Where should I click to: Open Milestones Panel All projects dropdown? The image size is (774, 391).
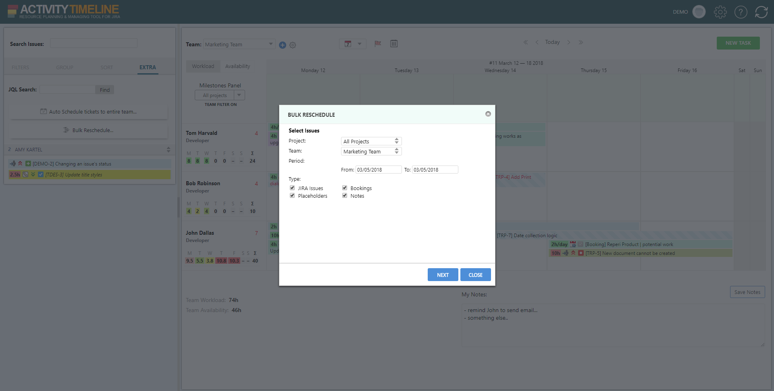click(220, 95)
